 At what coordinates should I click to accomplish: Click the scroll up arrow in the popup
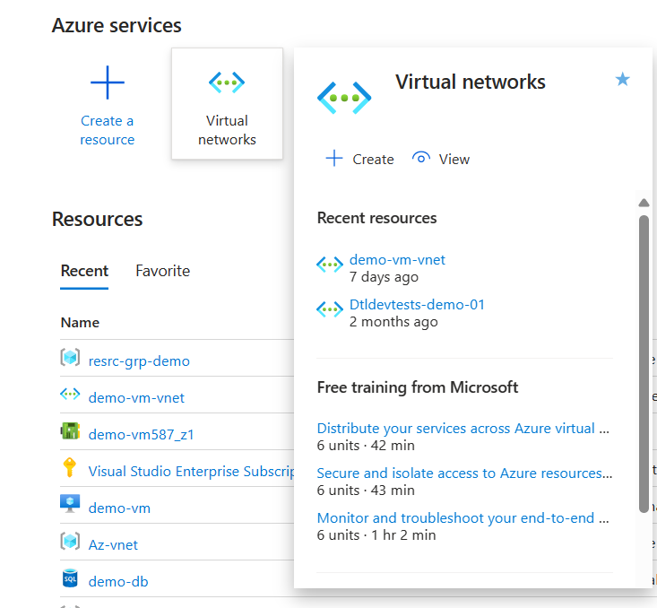click(644, 203)
